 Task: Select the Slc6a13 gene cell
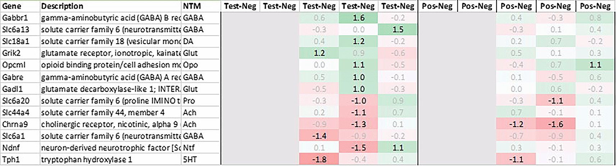click(20, 29)
